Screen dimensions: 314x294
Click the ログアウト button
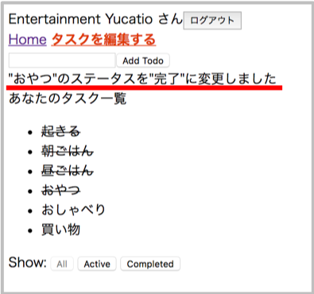[x=212, y=21]
